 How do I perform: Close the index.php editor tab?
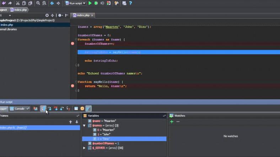92,16
